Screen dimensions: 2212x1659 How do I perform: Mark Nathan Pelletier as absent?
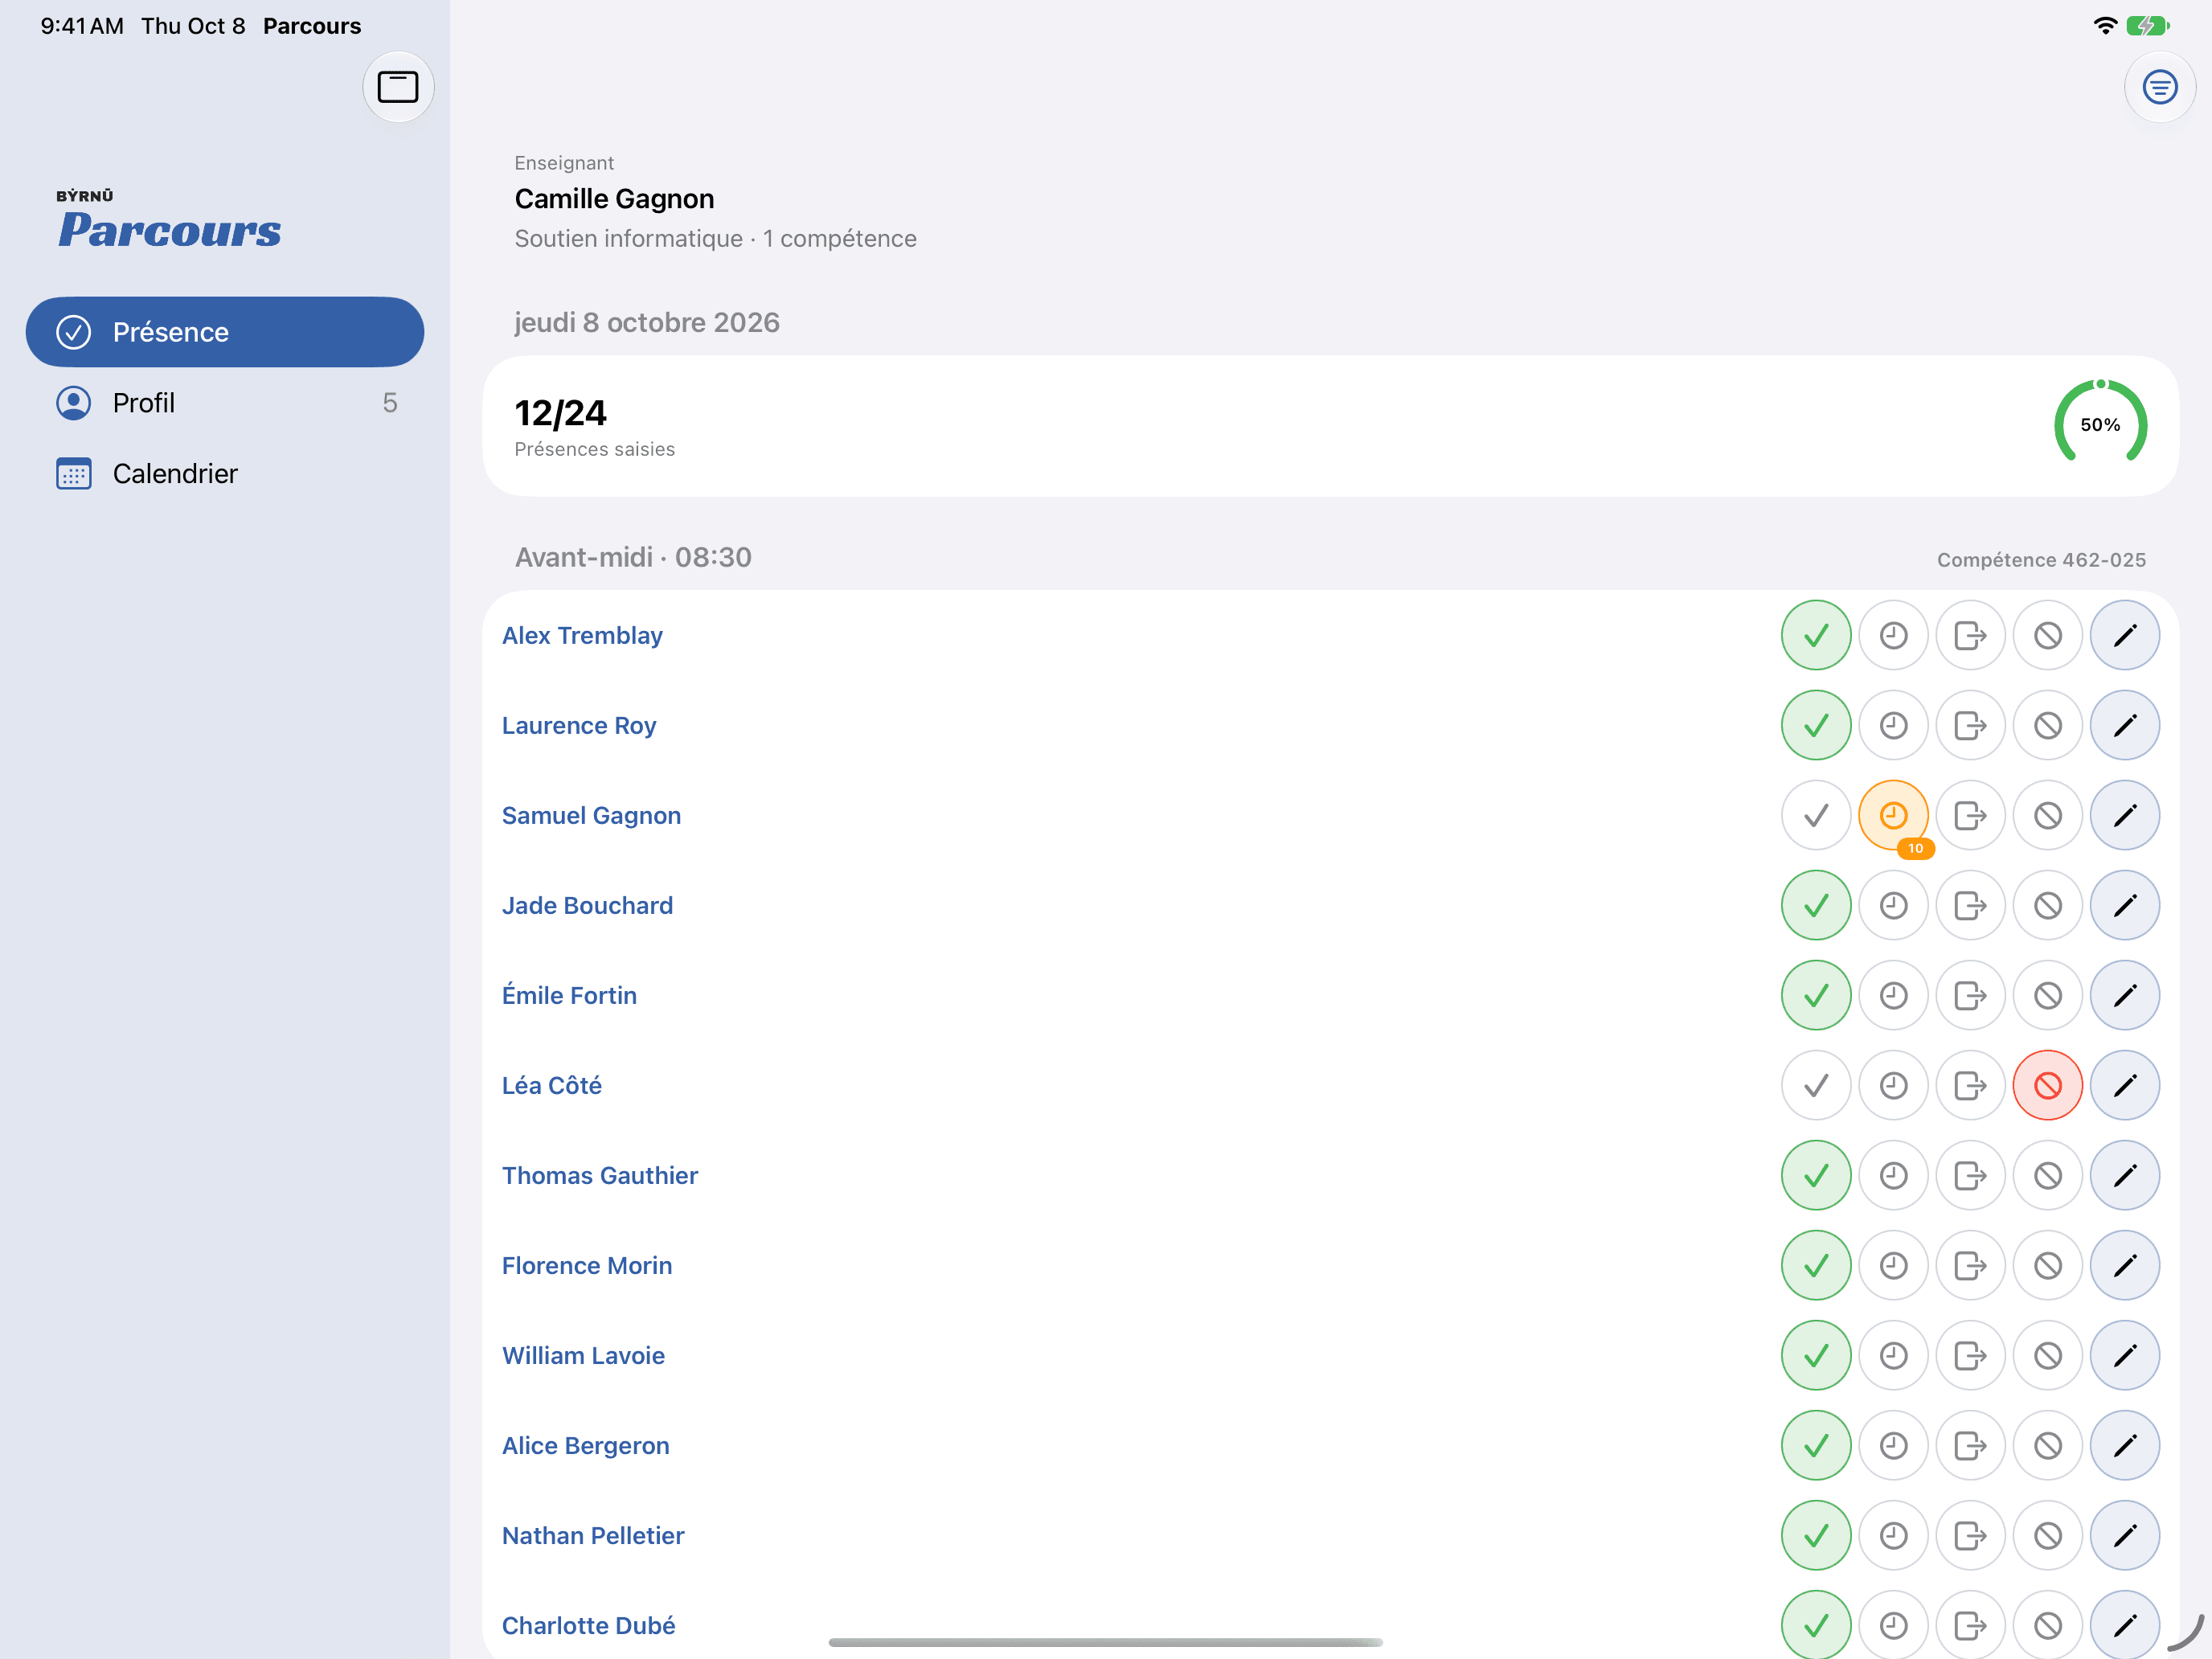coord(2048,1535)
